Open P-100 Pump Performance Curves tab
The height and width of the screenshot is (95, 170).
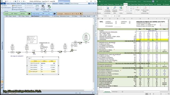click(61, 16)
